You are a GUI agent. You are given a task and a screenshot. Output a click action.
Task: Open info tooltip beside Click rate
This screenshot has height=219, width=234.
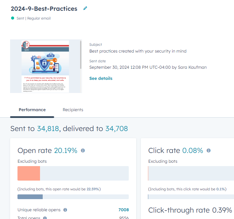209,151
